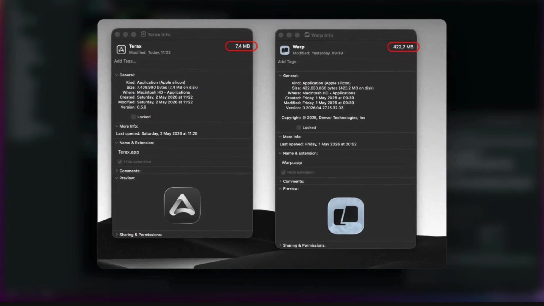Click the 422,7 MB size value
The width and height of the screenshot is (544, 306).
pyautogui.click(x=403, y=47)
